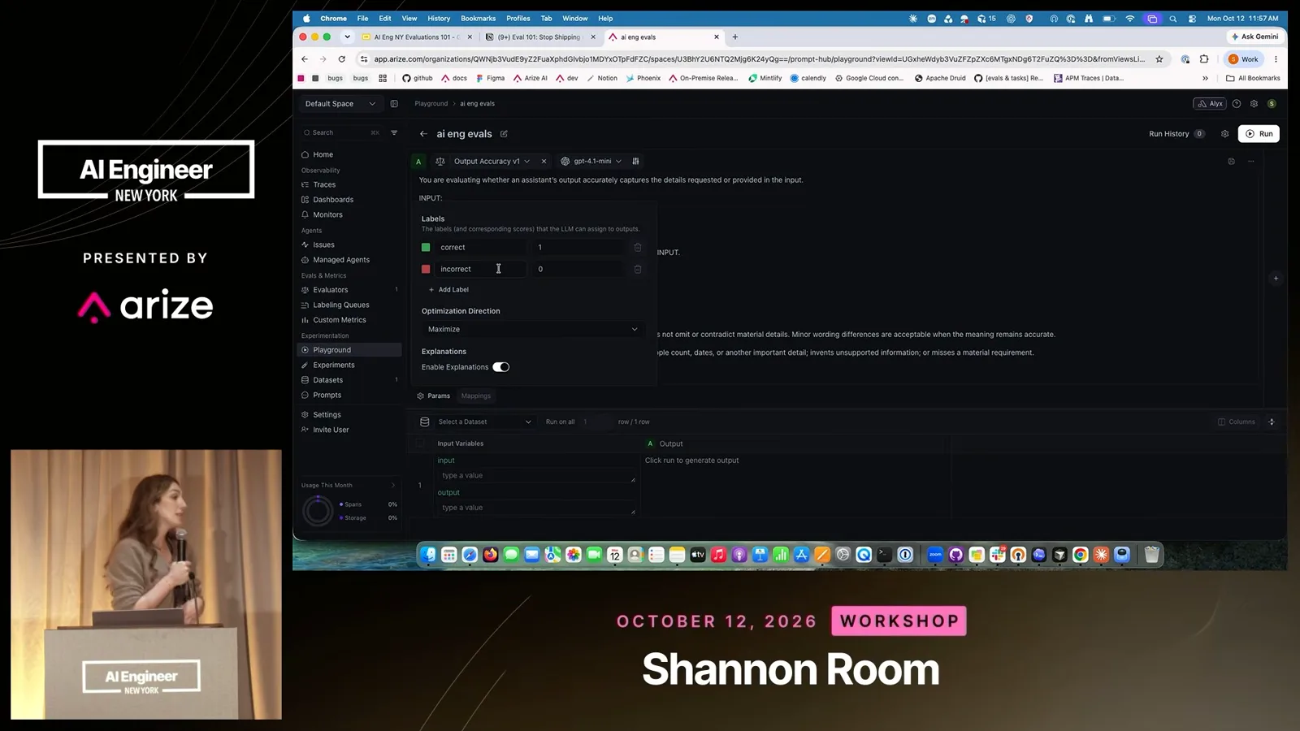Open model parameter sliders next to gpt-4.1-mini

tap(635, 161)
